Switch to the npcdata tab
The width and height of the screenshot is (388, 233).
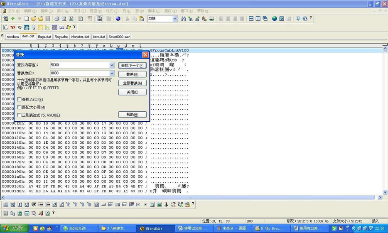[12, 37]
